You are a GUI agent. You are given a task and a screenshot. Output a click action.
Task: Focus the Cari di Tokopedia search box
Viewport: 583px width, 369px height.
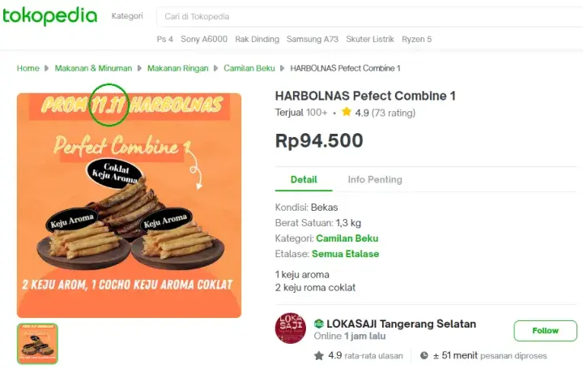click(369, 17)
